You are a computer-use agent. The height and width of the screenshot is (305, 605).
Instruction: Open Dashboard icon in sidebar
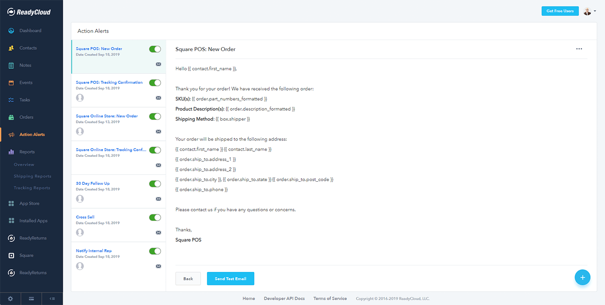(11, 30)
